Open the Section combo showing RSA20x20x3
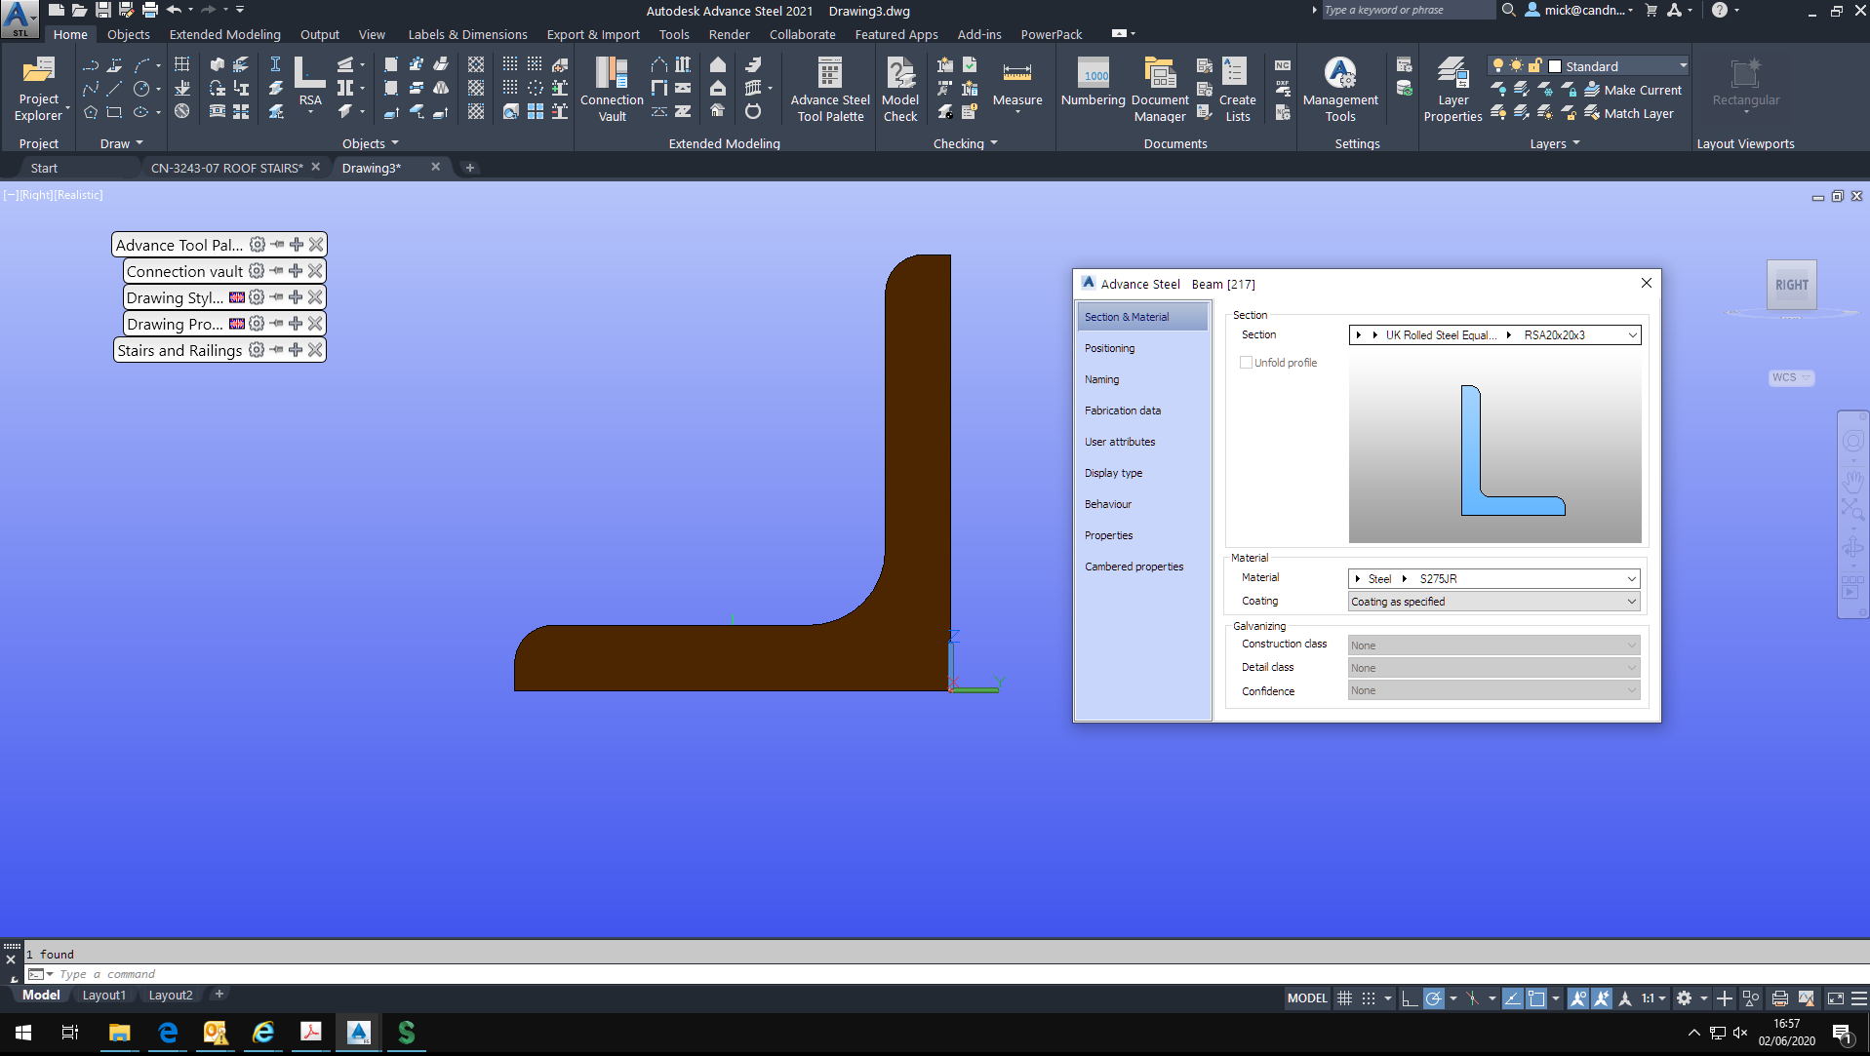The height and width of the screenshot is (1056, 1870). tap(1632, 334)
